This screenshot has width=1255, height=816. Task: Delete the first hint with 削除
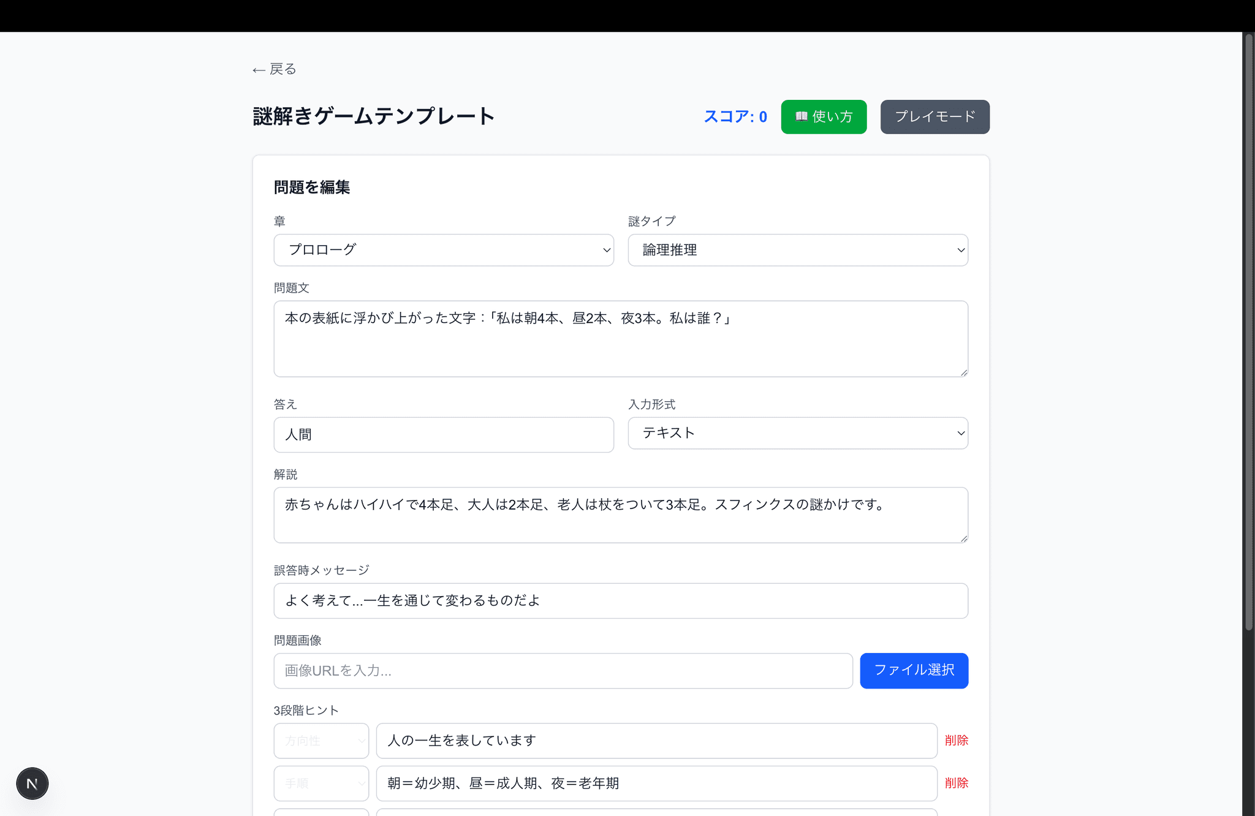pyautogui.click(x=956, y=741)
